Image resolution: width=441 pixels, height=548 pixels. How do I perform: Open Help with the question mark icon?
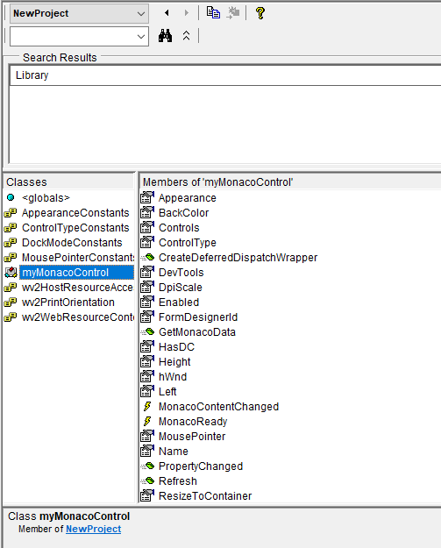click(x=260, y=13)
